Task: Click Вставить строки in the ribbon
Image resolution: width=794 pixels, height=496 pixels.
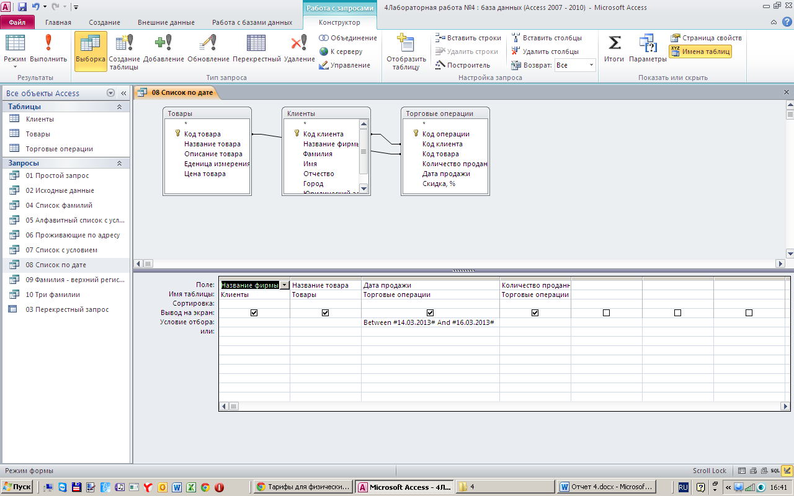Action: click(x=468, y=38)
